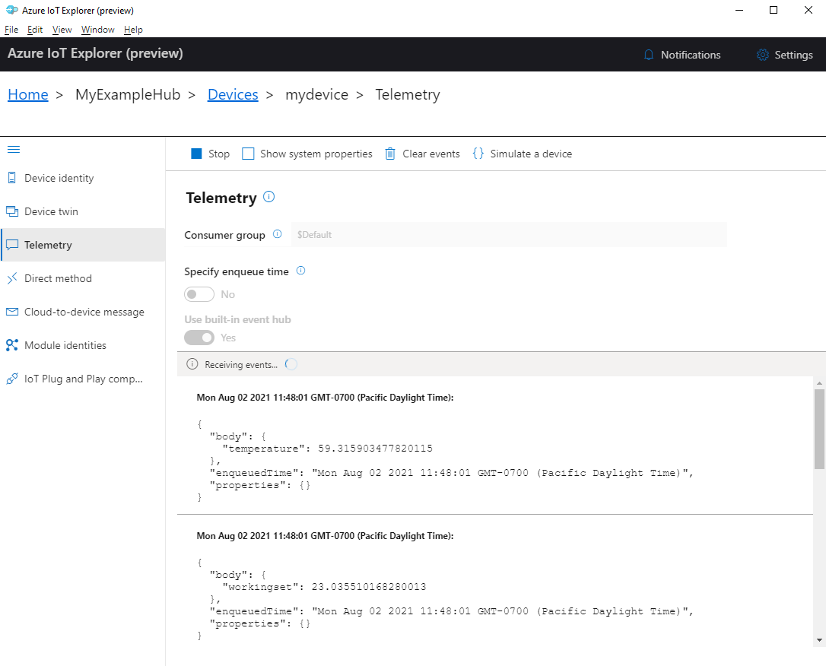This screenshot has height=666, width=826.
Task: Open Module identities from the sidebar
Action: tap(63, 344)
